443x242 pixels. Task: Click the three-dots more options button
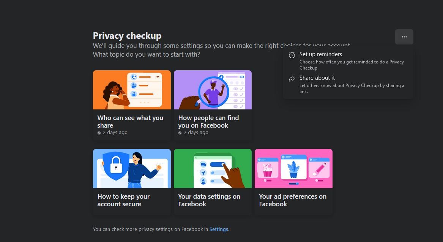click(404, 37)
